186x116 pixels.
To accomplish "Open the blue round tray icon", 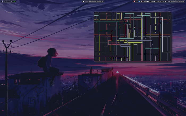I will (139, 1).
